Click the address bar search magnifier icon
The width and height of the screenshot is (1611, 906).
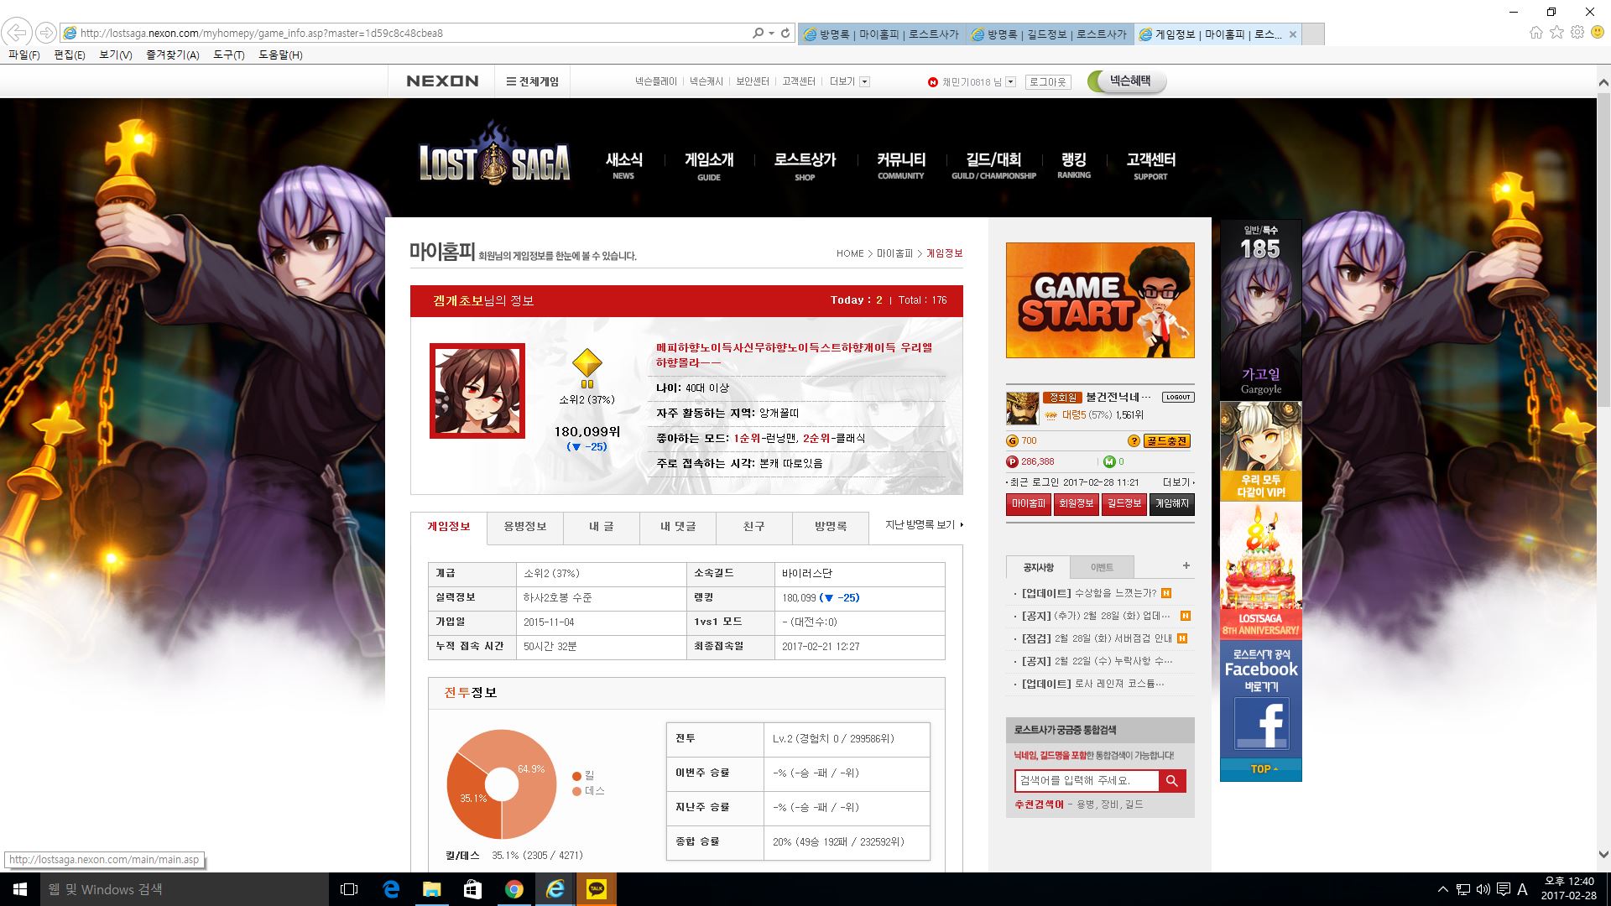[x=759, y=34]
